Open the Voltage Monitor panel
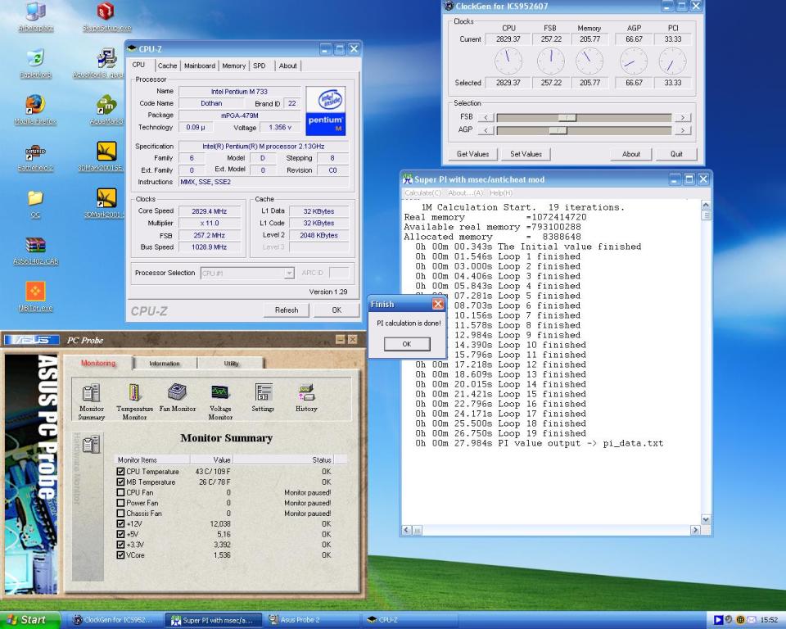Screen dimensions: 786x629 219,393
